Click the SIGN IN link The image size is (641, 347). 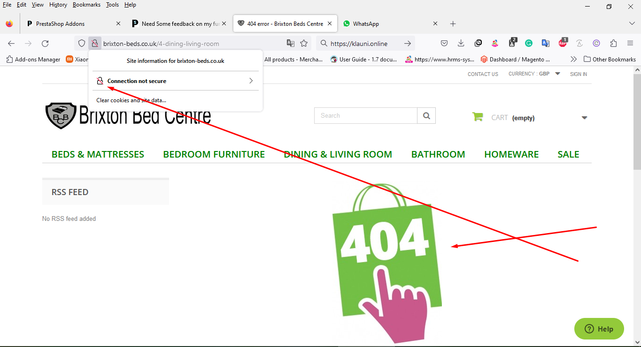point(579,74)
